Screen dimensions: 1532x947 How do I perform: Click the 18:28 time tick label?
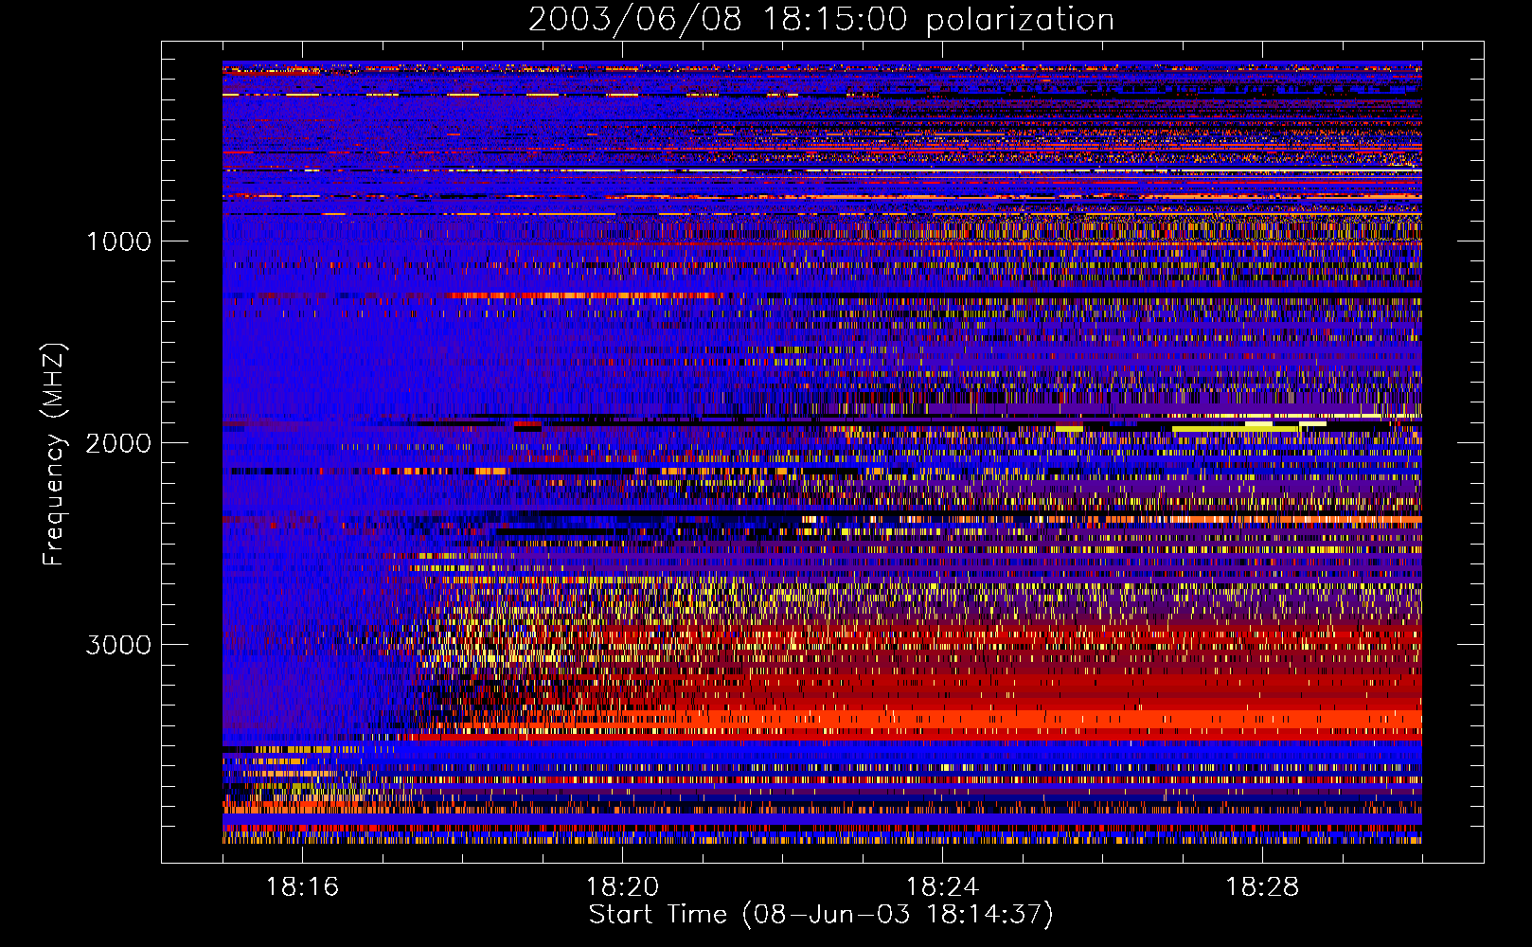tap(1262, 887)
